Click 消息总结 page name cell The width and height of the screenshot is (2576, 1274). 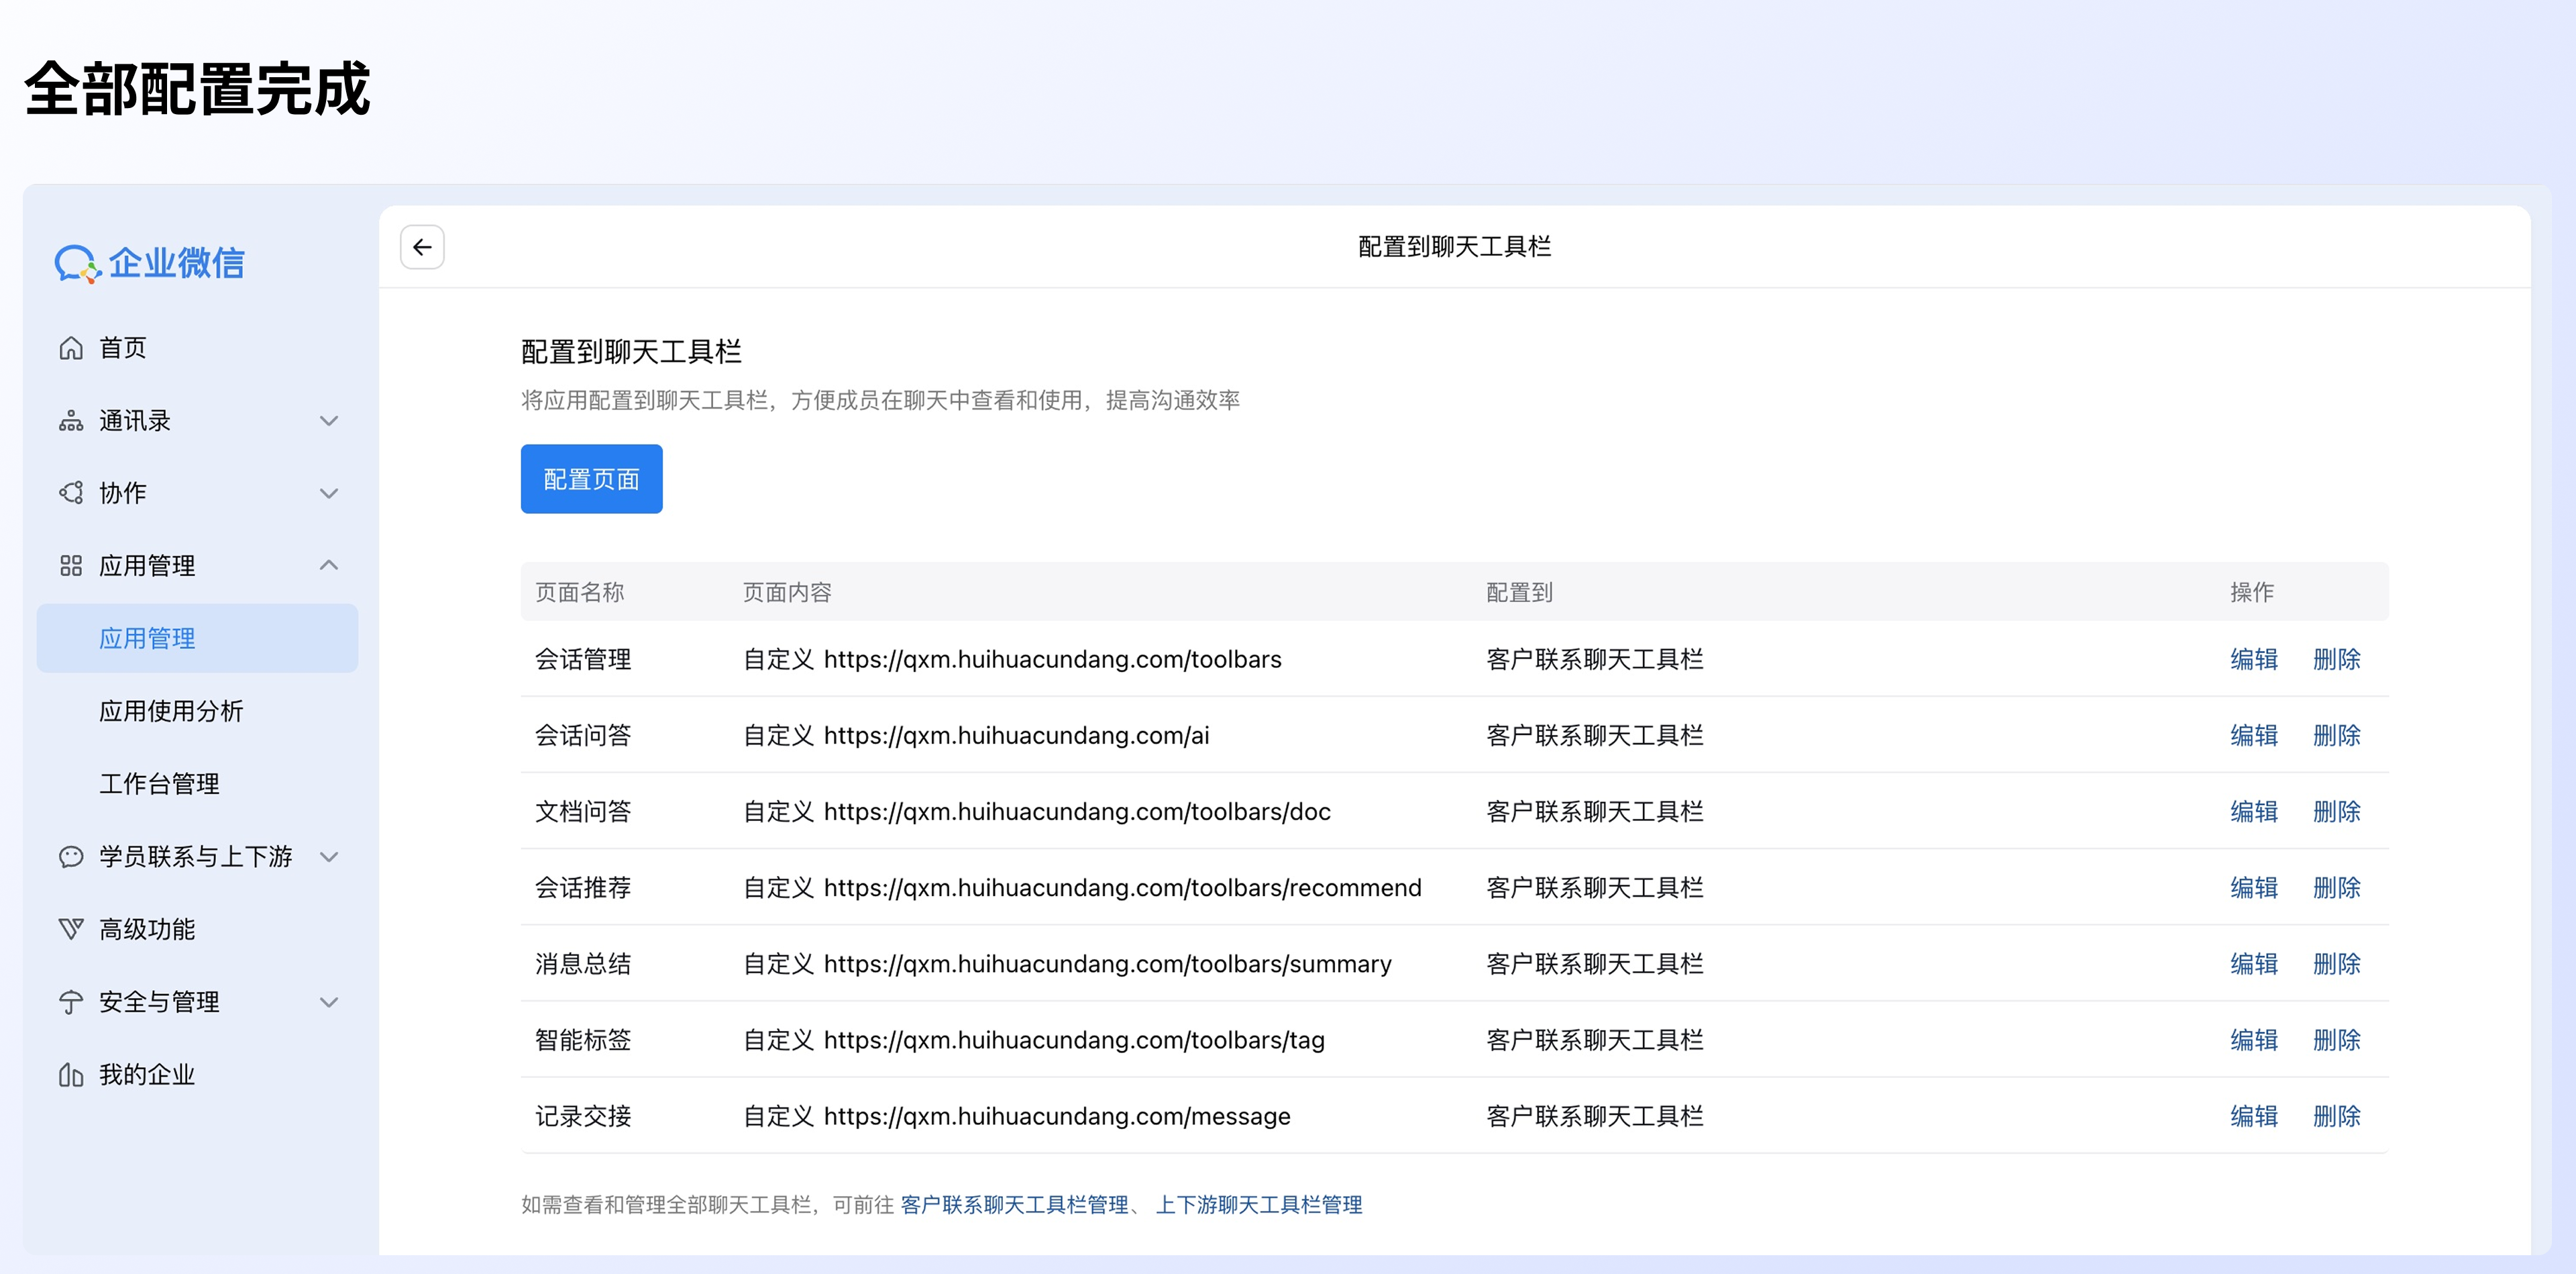point(583,964)
